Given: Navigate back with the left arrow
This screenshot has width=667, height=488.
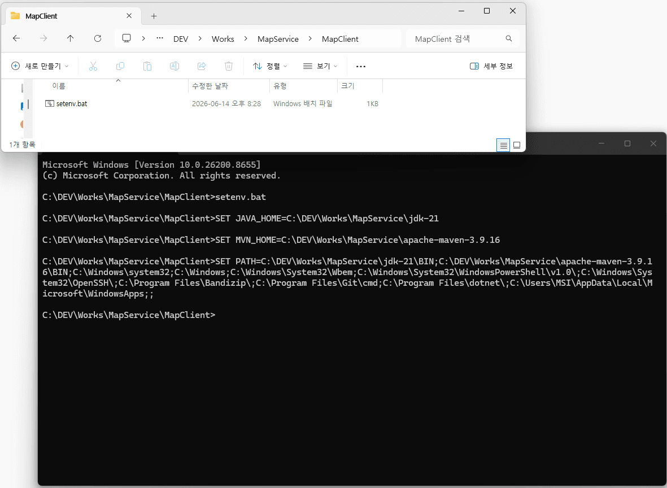Looking at the screenshot, I should 16,39.
